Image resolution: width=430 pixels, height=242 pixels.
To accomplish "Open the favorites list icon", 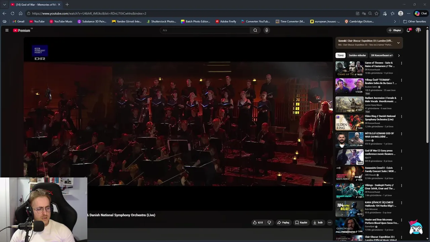I will (392, 13).
